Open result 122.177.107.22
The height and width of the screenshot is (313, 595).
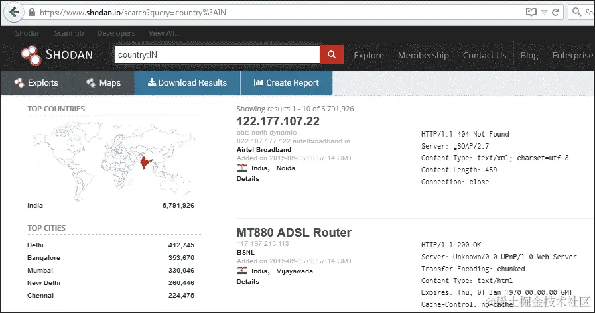pyautogui.click(x=278, y=121)
